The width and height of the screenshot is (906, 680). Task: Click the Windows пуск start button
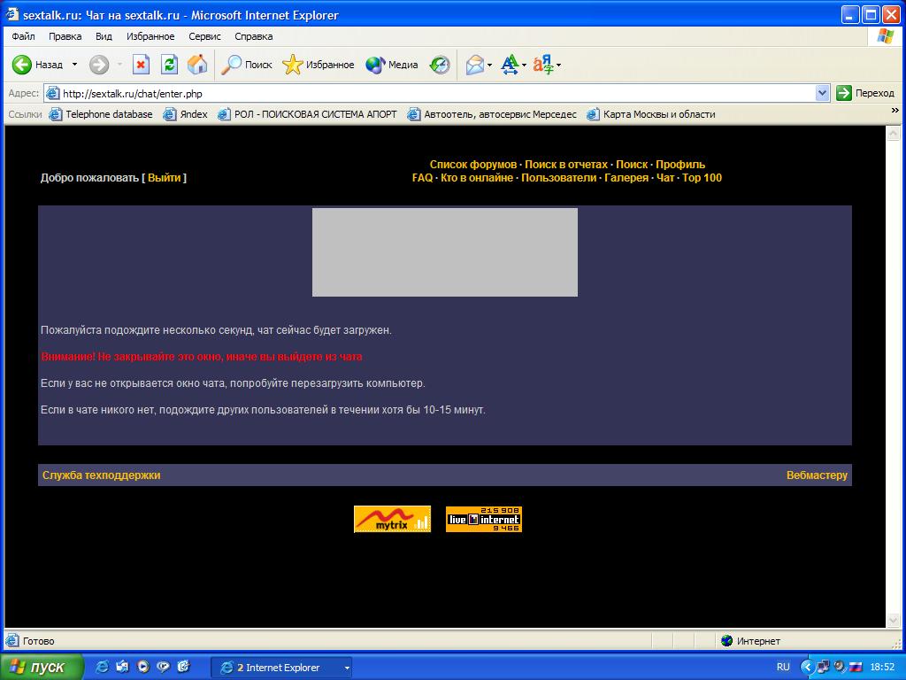click(x=41, y=667)
